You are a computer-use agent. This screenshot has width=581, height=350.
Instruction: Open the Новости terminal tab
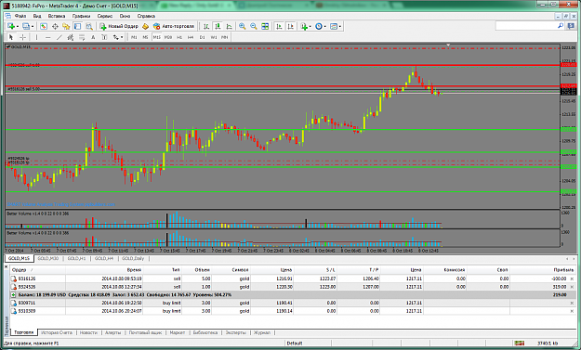(x=88, y=332)
